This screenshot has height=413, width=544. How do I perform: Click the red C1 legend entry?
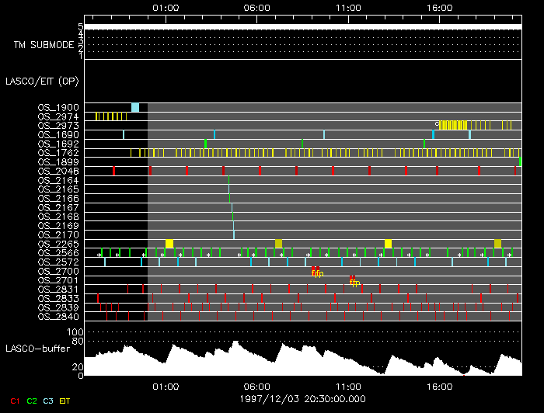pyautogui.click(x=14, y=400)
